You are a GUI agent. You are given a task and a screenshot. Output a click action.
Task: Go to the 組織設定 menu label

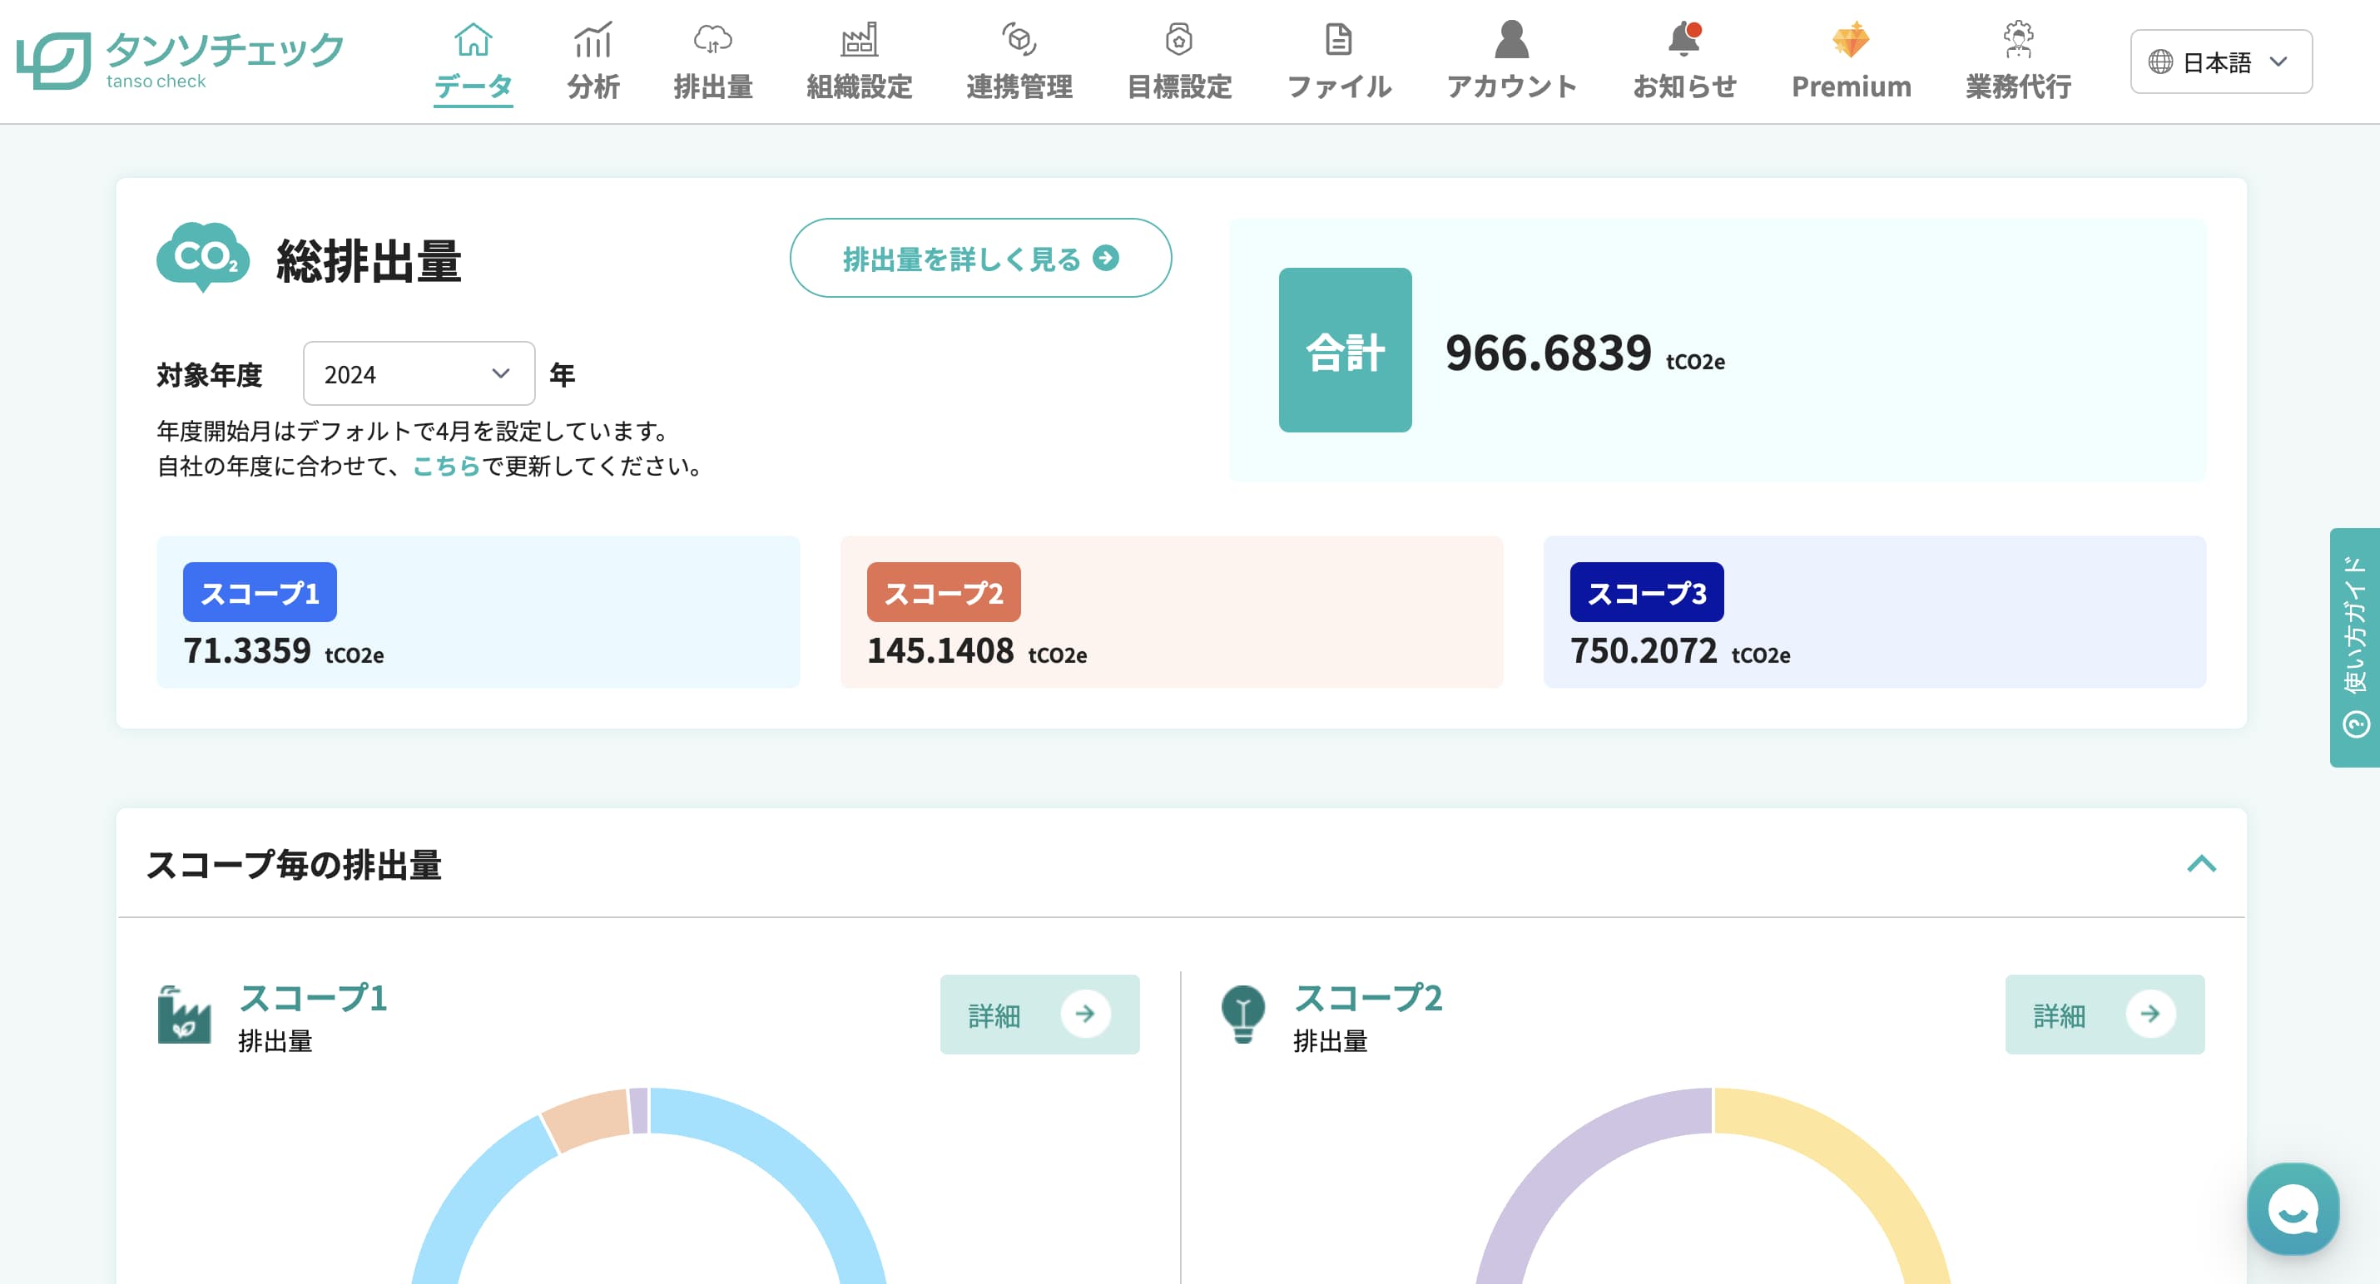point(860,86)
